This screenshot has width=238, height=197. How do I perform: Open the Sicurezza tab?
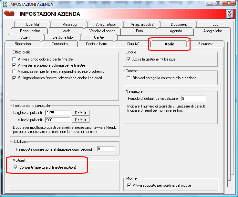pos(206,44)
